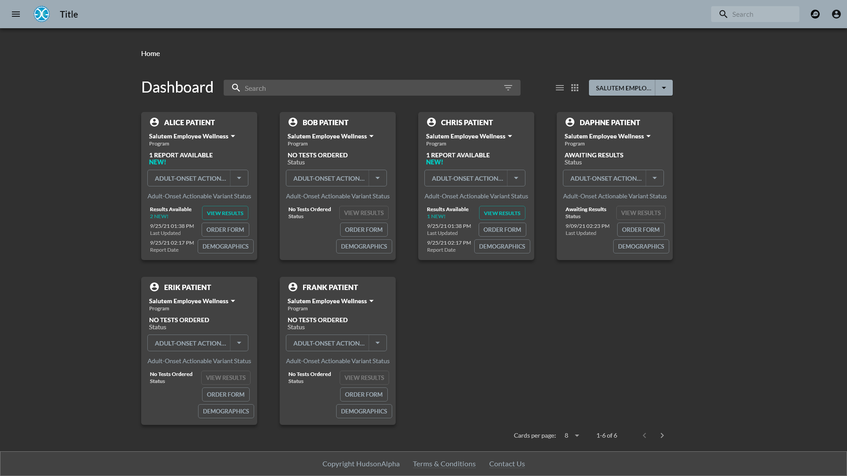Click the app logo icon

tap(42, 14)
